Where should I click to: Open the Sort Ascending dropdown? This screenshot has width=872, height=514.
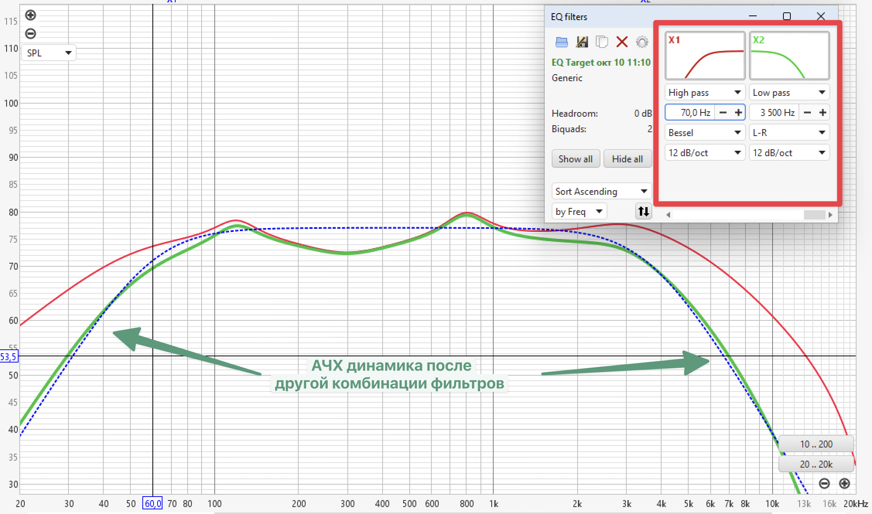[601, 191]
